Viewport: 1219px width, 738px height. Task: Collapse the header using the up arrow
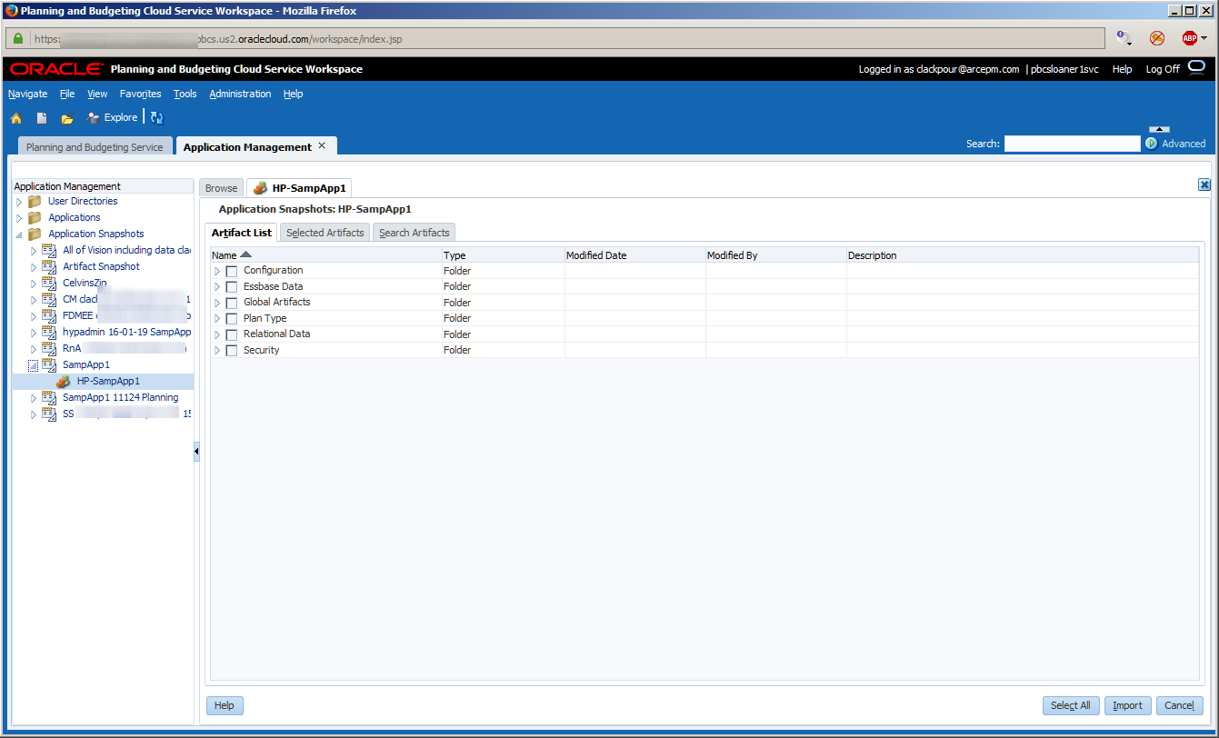[x=1161, y=129]
